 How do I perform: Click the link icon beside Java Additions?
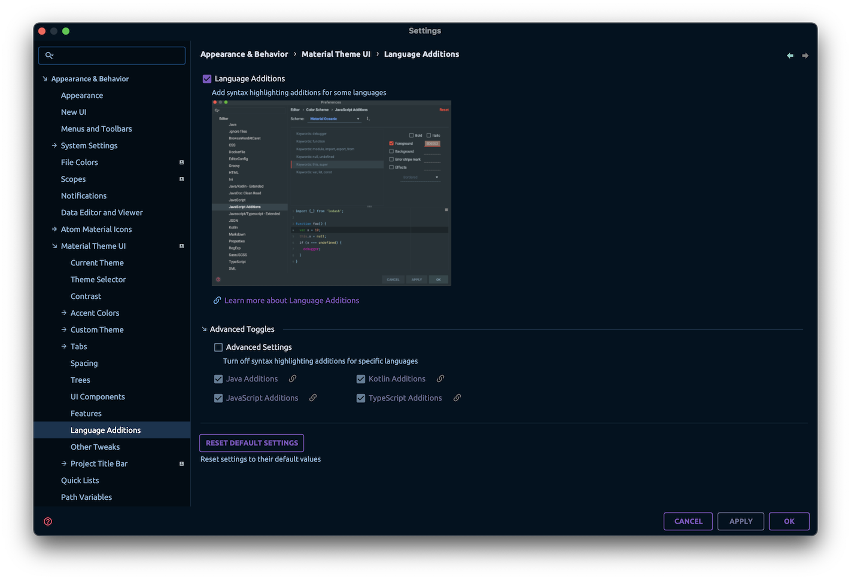coord(292,378)
